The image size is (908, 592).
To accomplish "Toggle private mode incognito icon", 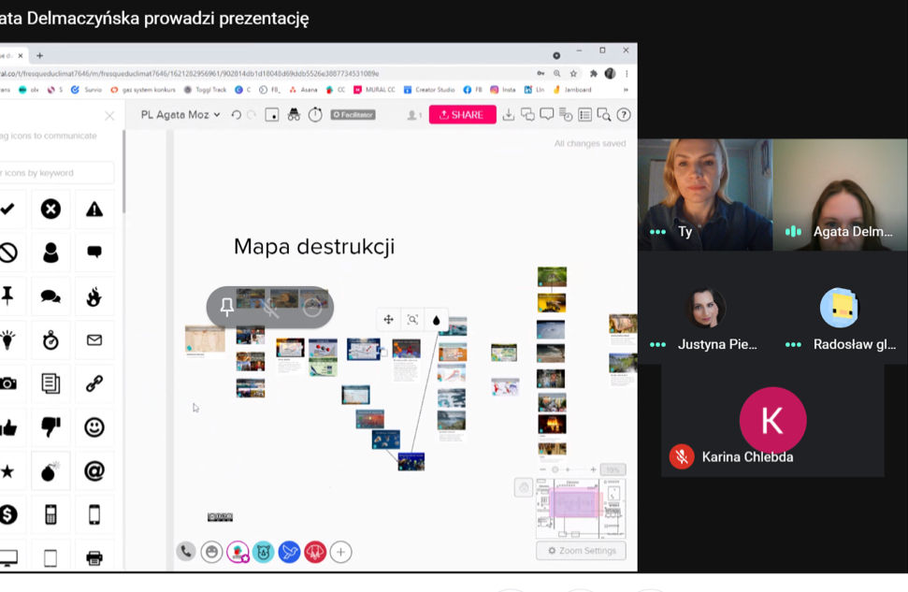I will pyautogui.click(x=295, y=115).
